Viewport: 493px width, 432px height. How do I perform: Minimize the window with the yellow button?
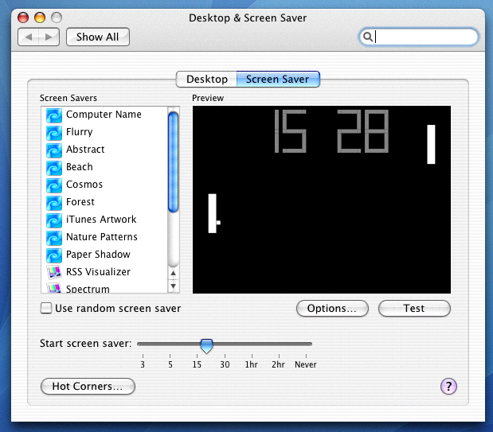(40, 18)
